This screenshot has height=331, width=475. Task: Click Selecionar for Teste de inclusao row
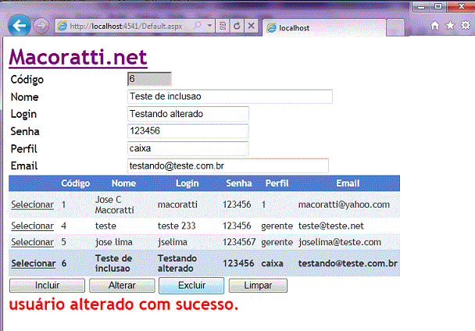pos(34,263)
